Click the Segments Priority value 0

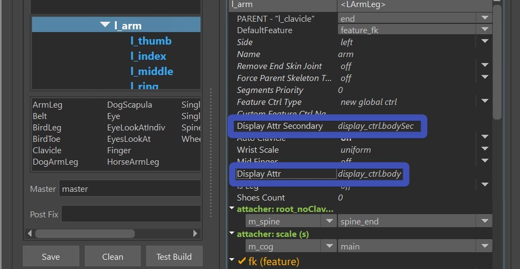tap(340, 90)
